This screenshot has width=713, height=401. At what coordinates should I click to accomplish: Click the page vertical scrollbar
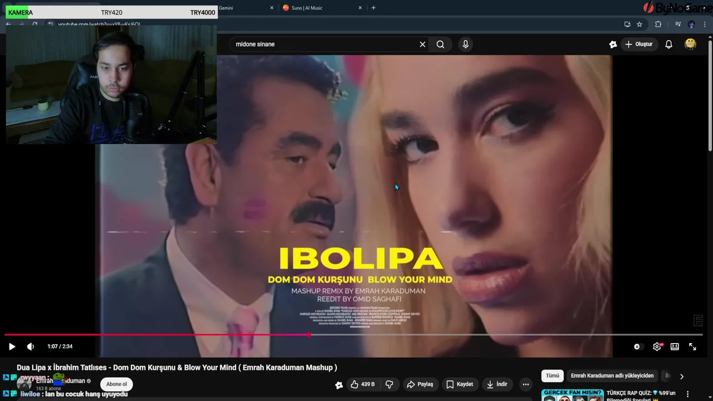tap(710, 95)
